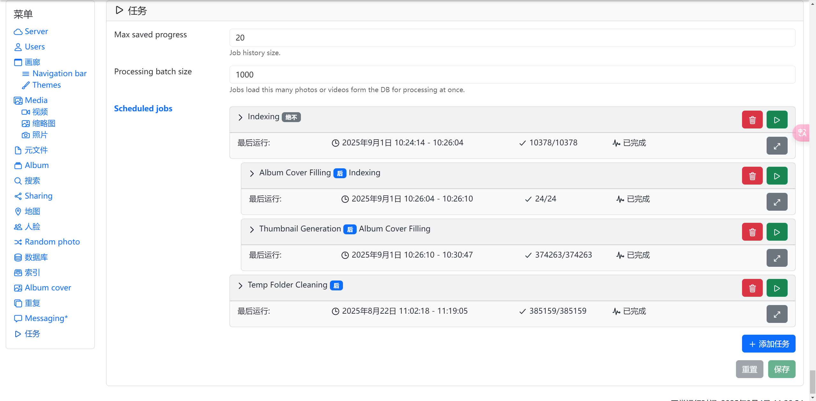Open the Themes submenu entry
This screenshot has width=816, height=401.
coord(47,85)
